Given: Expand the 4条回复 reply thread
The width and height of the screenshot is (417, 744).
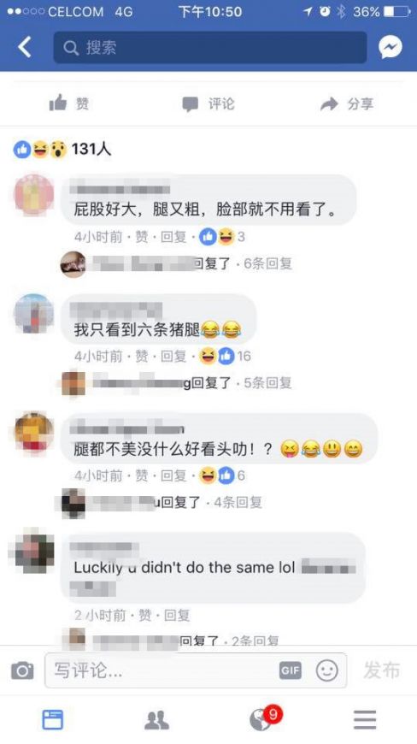Looking at the screenshot, I should coord(238,502).
